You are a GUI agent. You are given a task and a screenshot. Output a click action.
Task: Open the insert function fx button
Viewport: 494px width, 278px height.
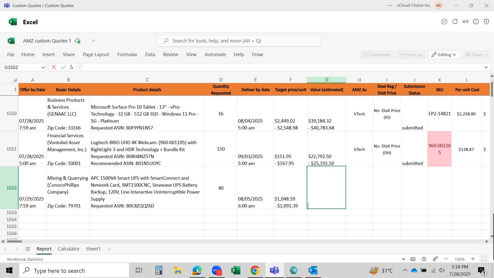72,67
